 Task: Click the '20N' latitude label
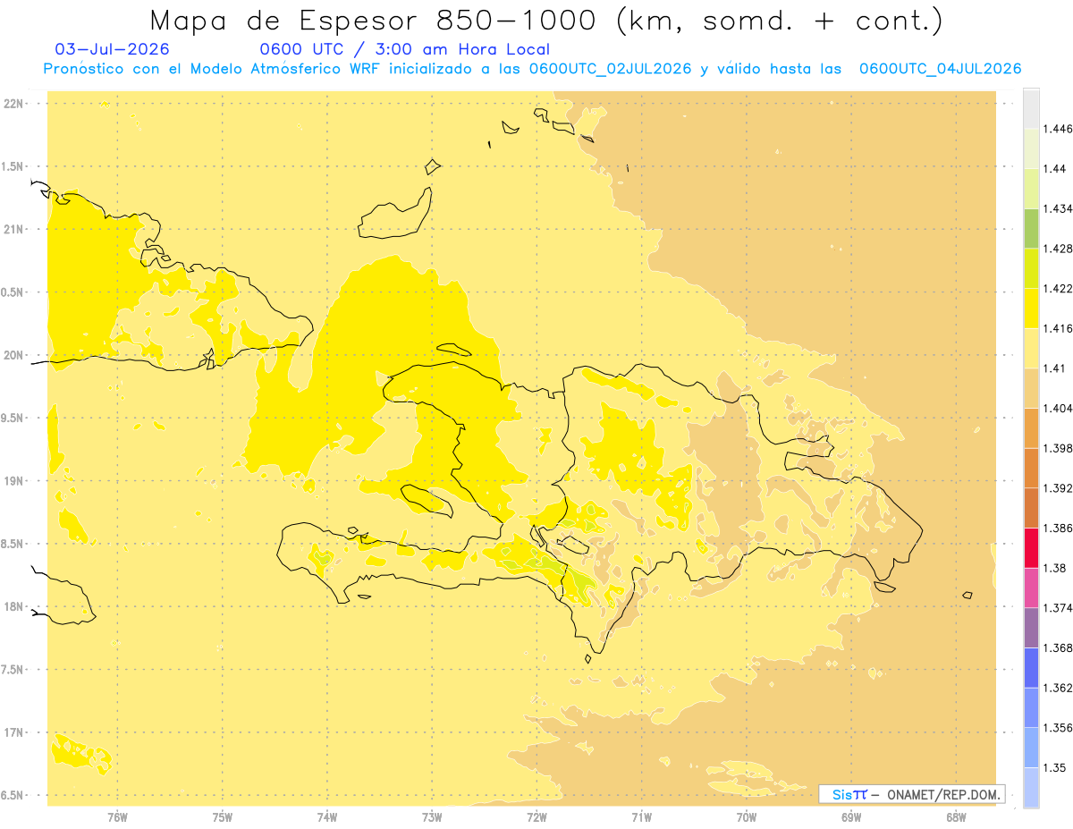pyautogui.click(x=14, y=355)
